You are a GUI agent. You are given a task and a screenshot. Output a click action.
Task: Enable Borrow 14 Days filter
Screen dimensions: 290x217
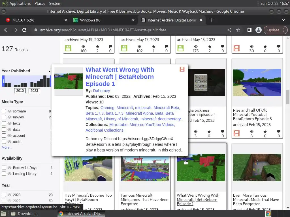coord(4,168)
